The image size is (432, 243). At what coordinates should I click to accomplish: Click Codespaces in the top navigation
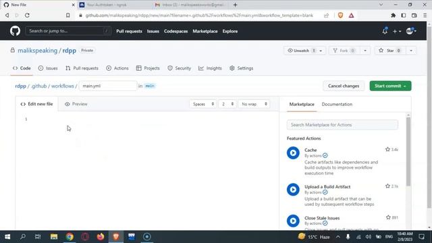(175, 31)
